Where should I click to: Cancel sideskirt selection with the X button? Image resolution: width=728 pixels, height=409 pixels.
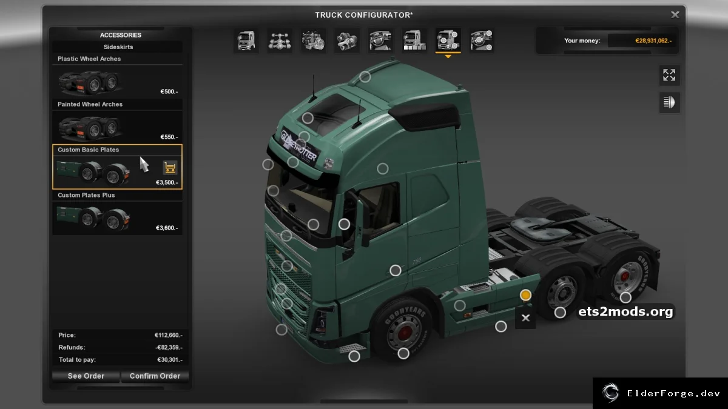tap(525, 318)
